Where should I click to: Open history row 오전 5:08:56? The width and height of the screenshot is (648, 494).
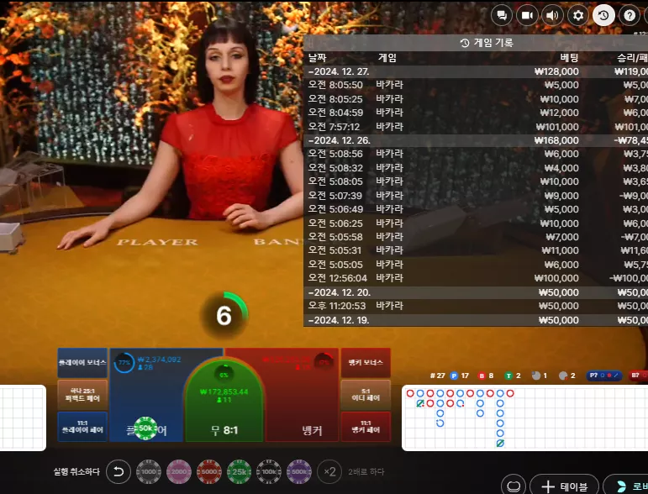tap(476, 154)
